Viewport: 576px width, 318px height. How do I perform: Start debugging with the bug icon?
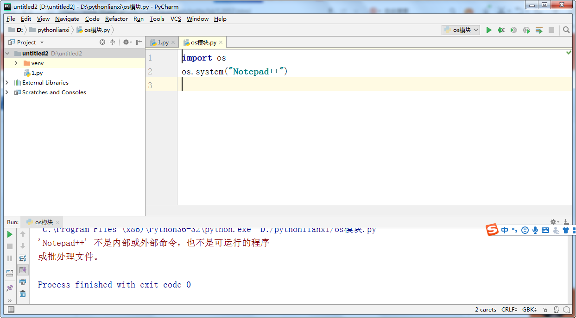tap(501, 30)
